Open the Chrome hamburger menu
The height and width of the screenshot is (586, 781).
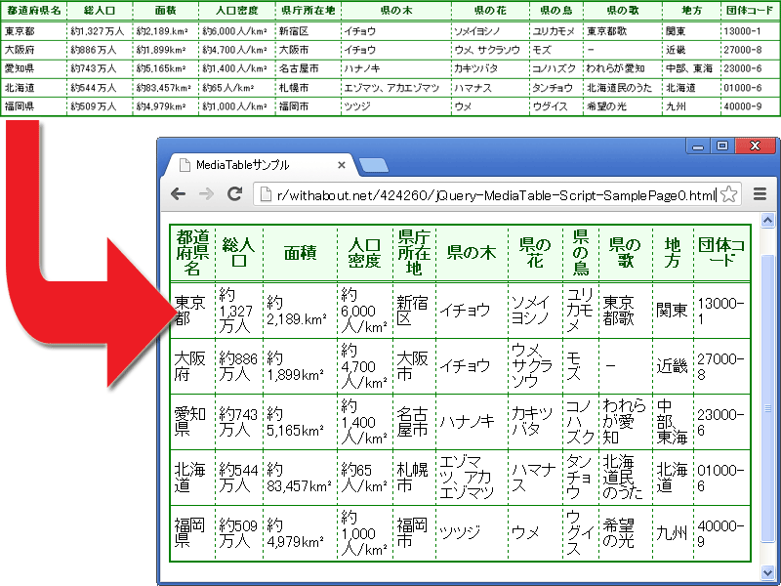pos(760,194)
